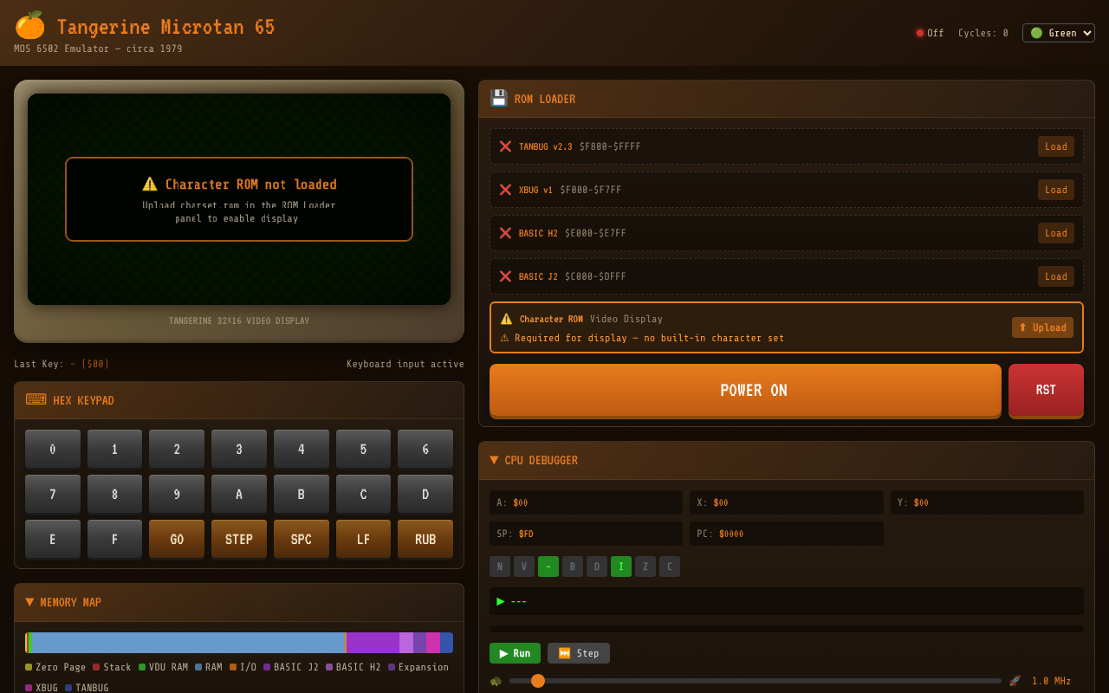Collapse the CPU DEBUGGER panel

point(495,460)
